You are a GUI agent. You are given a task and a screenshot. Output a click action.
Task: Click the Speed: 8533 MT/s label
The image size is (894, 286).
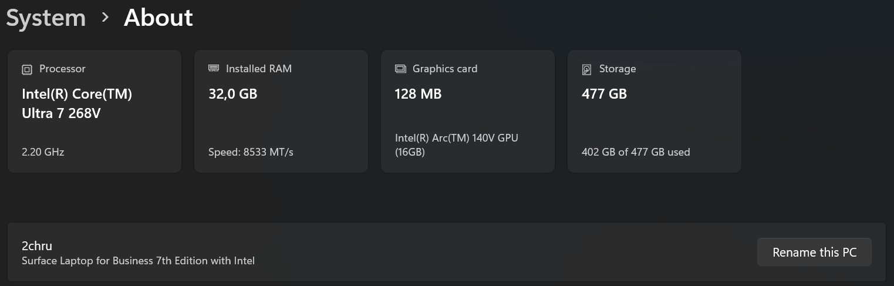click(251, 152)
